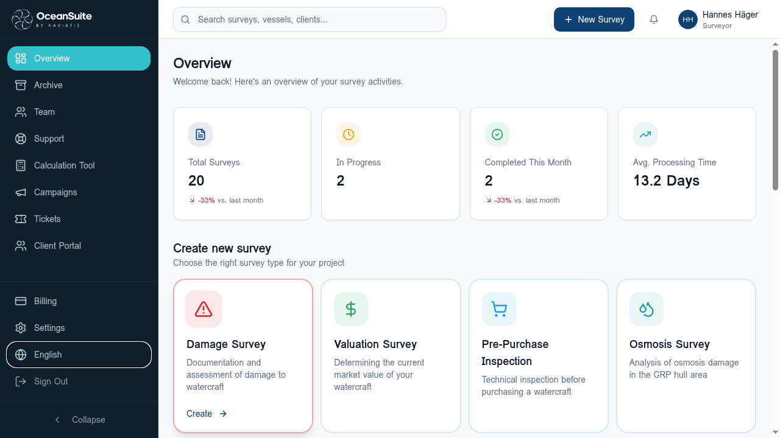
Task: Click the Surveyor role text
Action: point(717,26)
